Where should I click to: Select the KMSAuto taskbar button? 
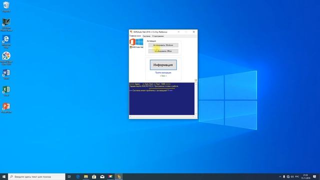(118, 176)
